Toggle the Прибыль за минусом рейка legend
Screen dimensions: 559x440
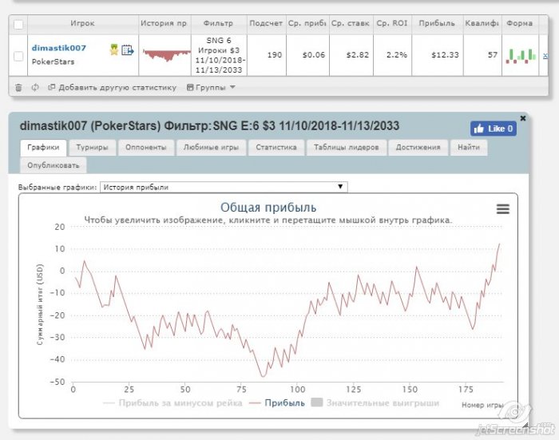click(172, 403)
